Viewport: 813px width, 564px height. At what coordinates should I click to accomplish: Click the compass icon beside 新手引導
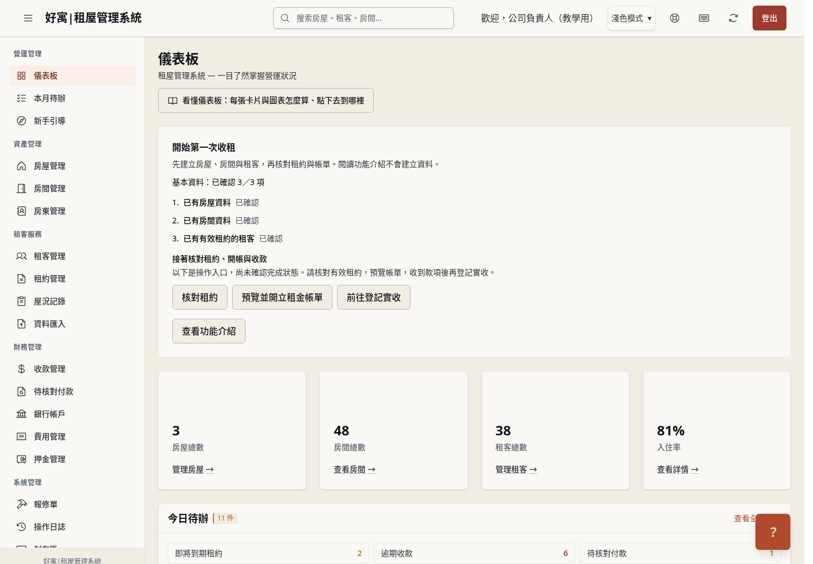(x=21, y=121)
